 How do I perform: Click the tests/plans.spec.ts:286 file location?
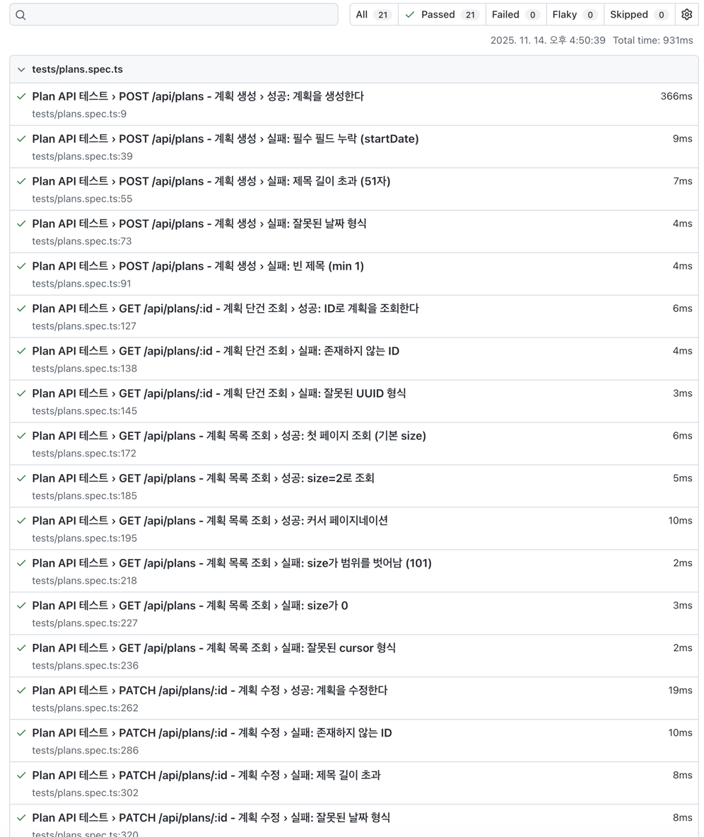(85, 751)
